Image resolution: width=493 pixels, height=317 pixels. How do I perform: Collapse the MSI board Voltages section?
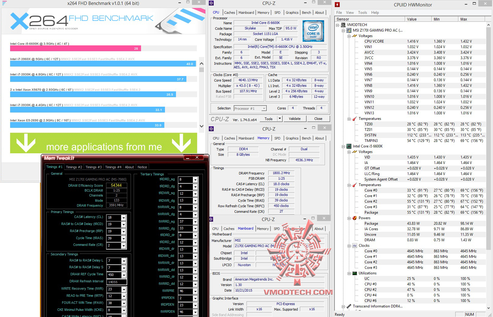349,36
